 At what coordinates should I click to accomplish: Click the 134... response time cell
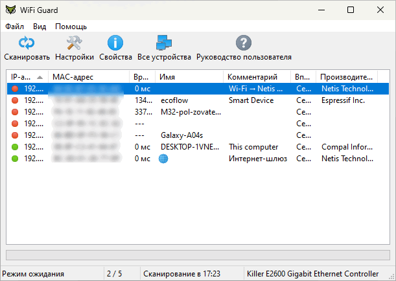pyautogui.click(x=143, y=100)
